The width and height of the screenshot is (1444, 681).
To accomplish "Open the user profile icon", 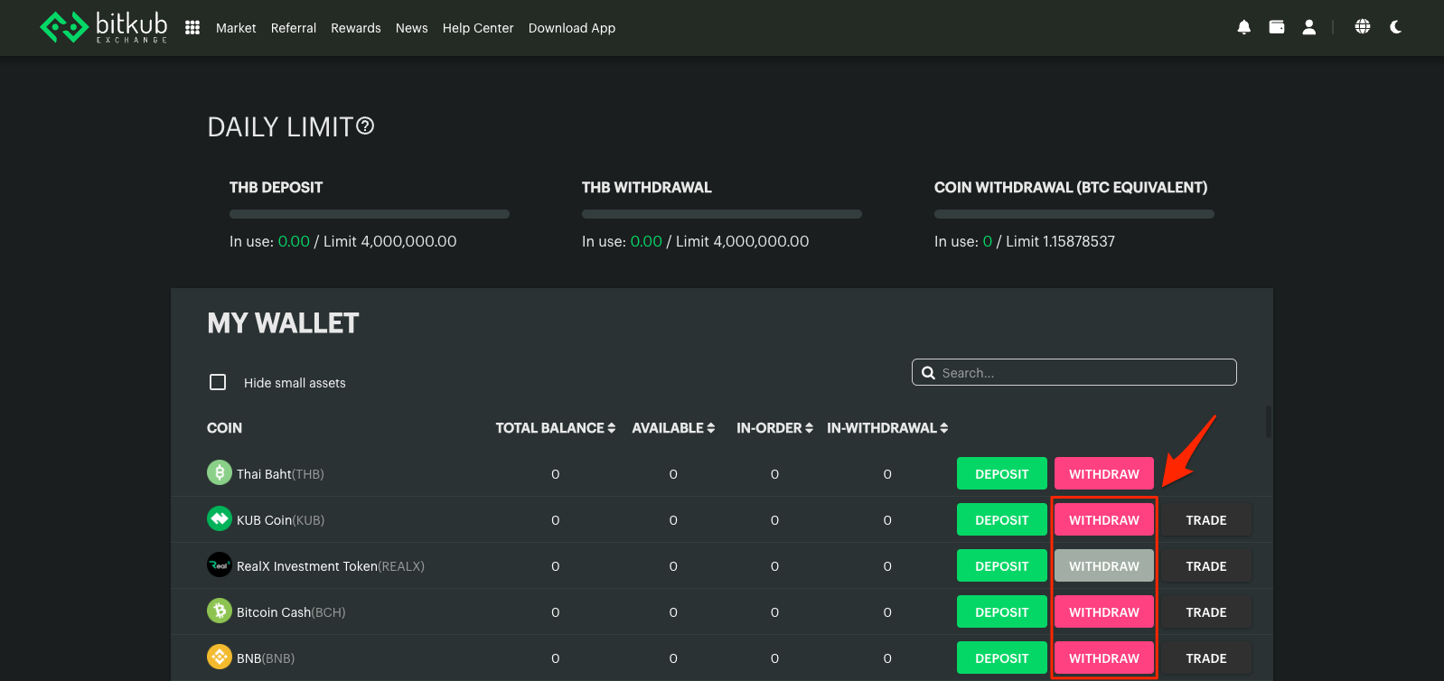I will click(x=1308, y=27).
